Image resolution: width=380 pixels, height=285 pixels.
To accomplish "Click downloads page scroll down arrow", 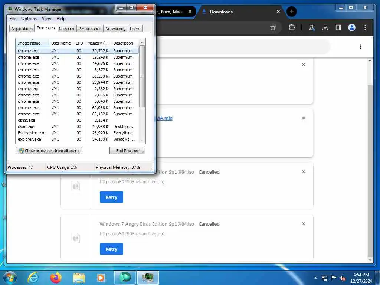I will (370, 260).
